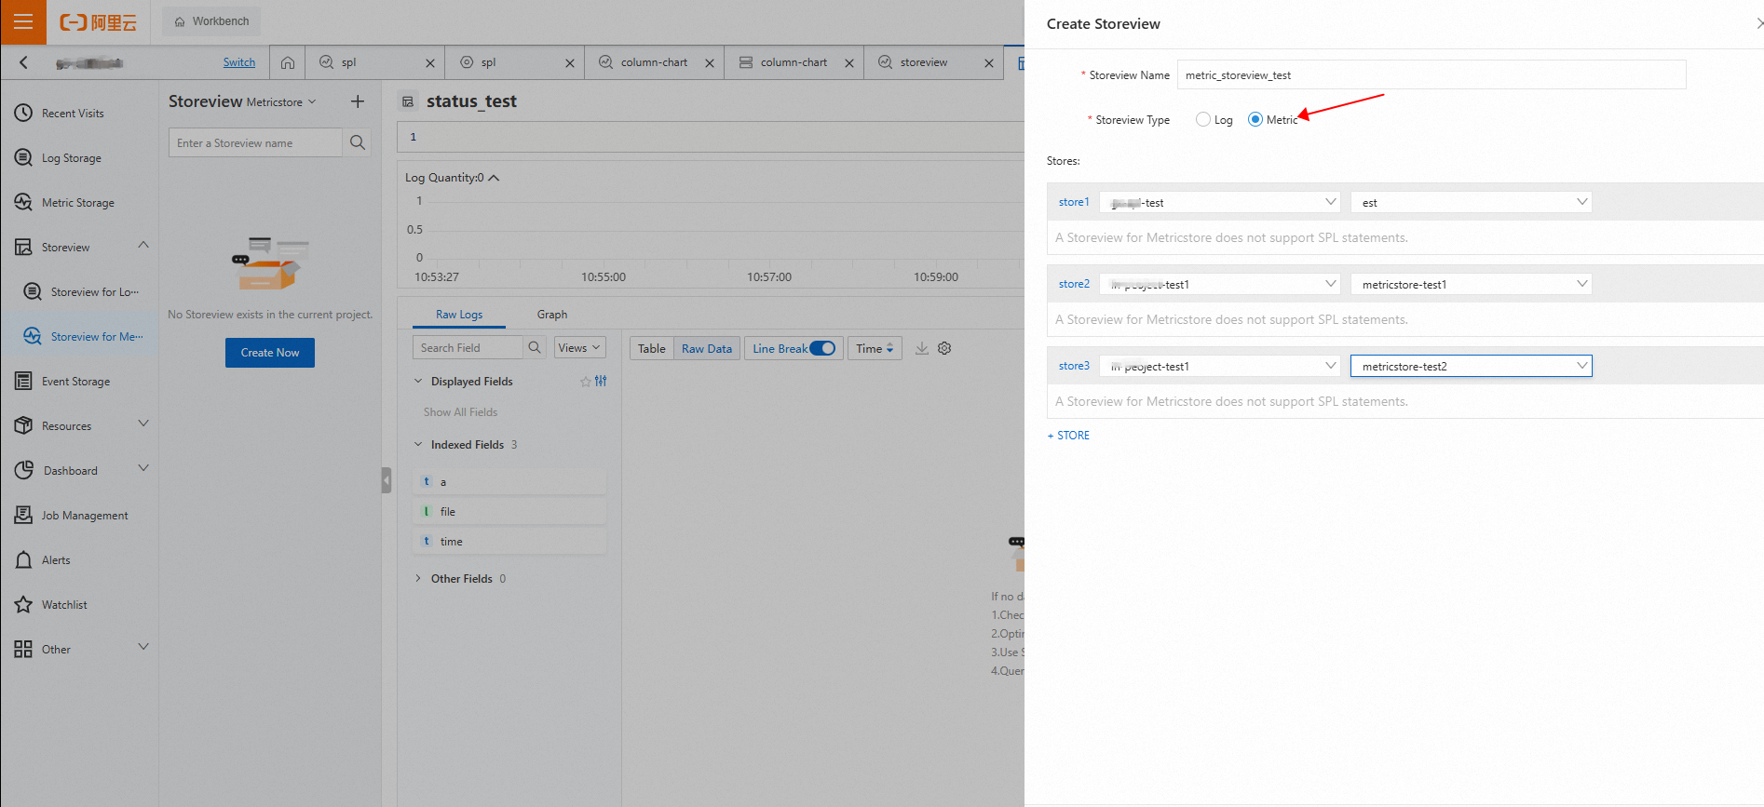
Task: Click the Search Field input
Action: tap(468, 347)
